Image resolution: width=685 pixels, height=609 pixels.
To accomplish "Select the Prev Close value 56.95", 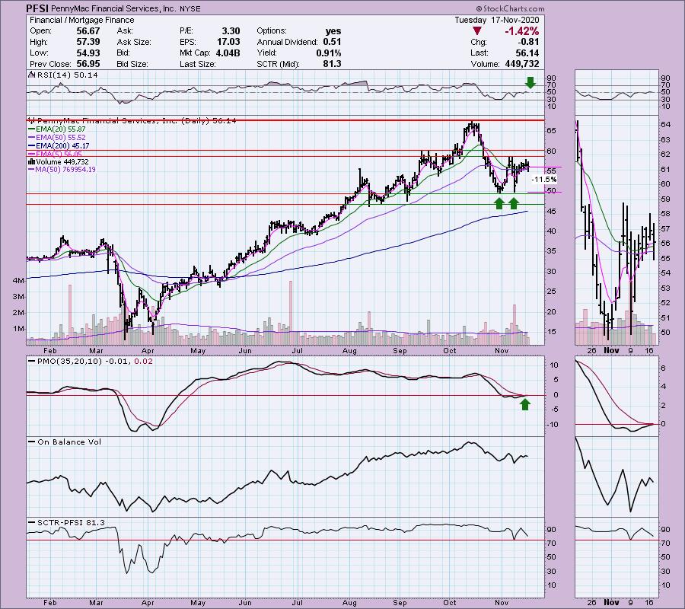I will tap(88, 64).
